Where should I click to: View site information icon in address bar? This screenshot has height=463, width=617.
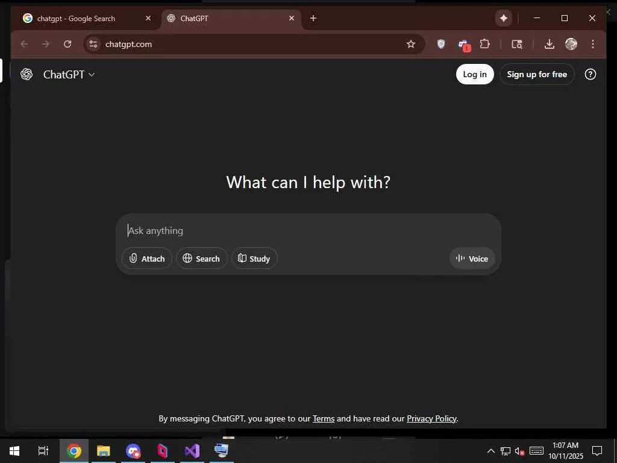(93, 44)
